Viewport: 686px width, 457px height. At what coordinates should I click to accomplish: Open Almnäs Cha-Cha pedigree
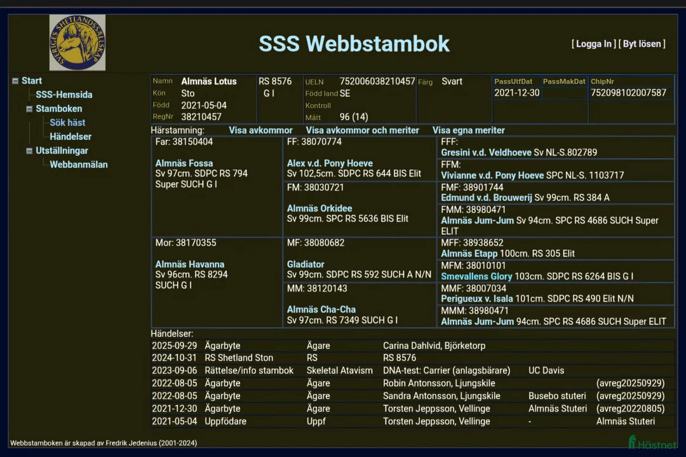321,309
